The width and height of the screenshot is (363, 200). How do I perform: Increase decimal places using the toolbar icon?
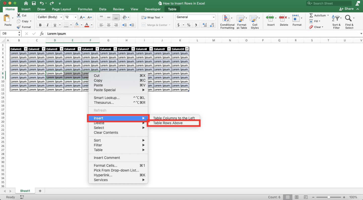204,25
